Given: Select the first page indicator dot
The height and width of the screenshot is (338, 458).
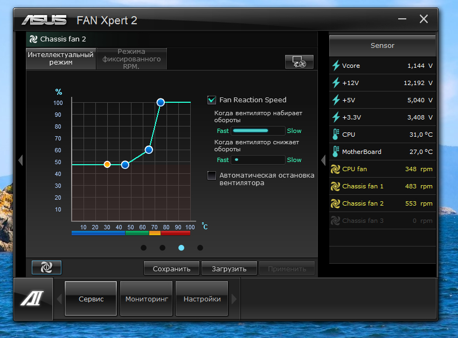Looking at the screenshot, I should point(143,248).
